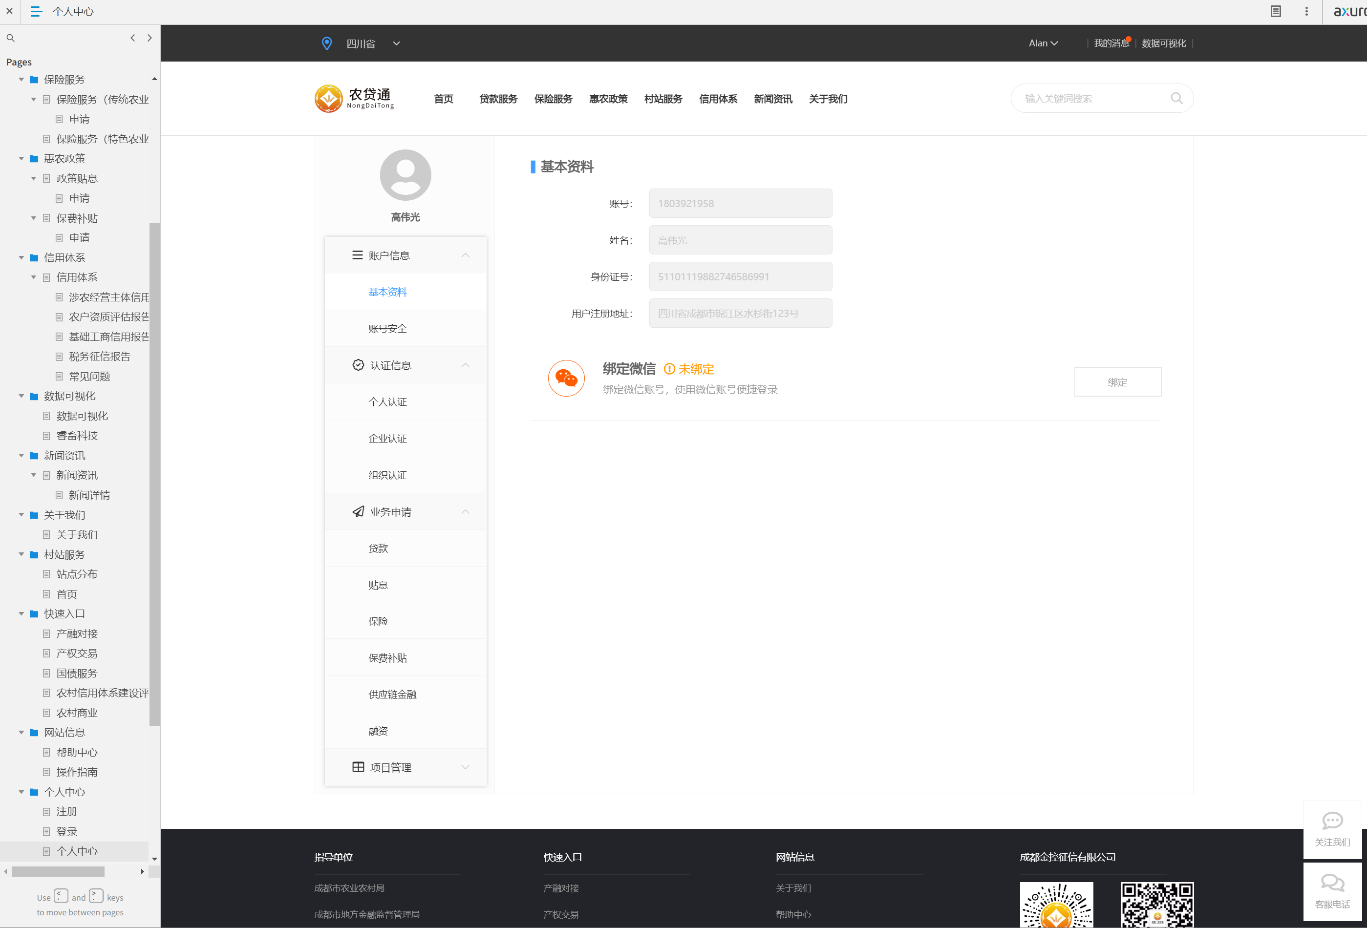
Task: Expand the 项目管理 sidebar section
Action: (465, 767)
